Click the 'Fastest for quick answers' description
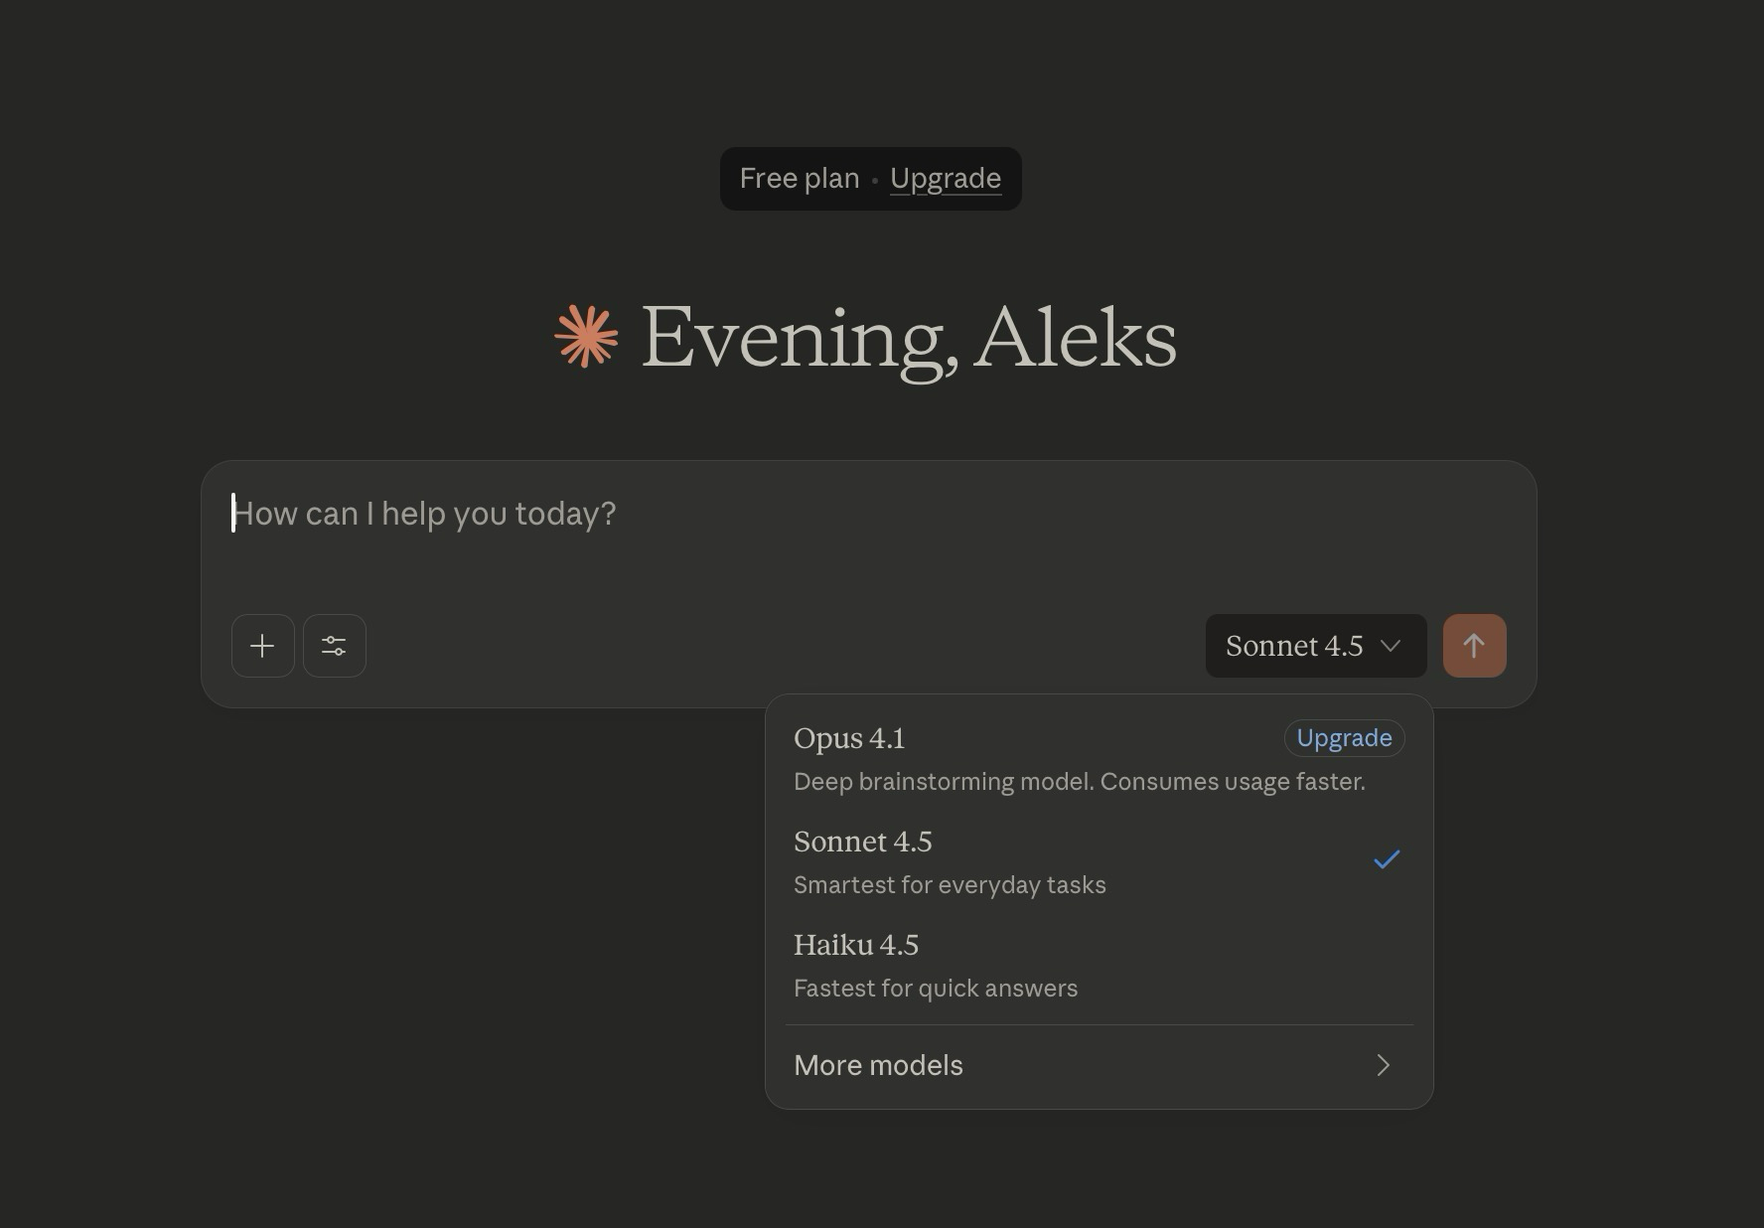Screen dimensions: 1764x1228 935,989
